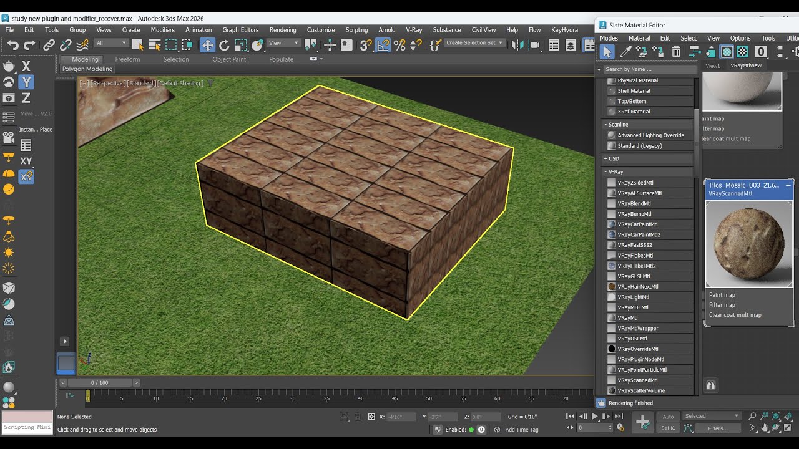Toggle Show Shaded Material in Viewport icon
Image resolution: width=799 pixels, height=449 pixels.
pyautogui.click(x=727, y=52)
